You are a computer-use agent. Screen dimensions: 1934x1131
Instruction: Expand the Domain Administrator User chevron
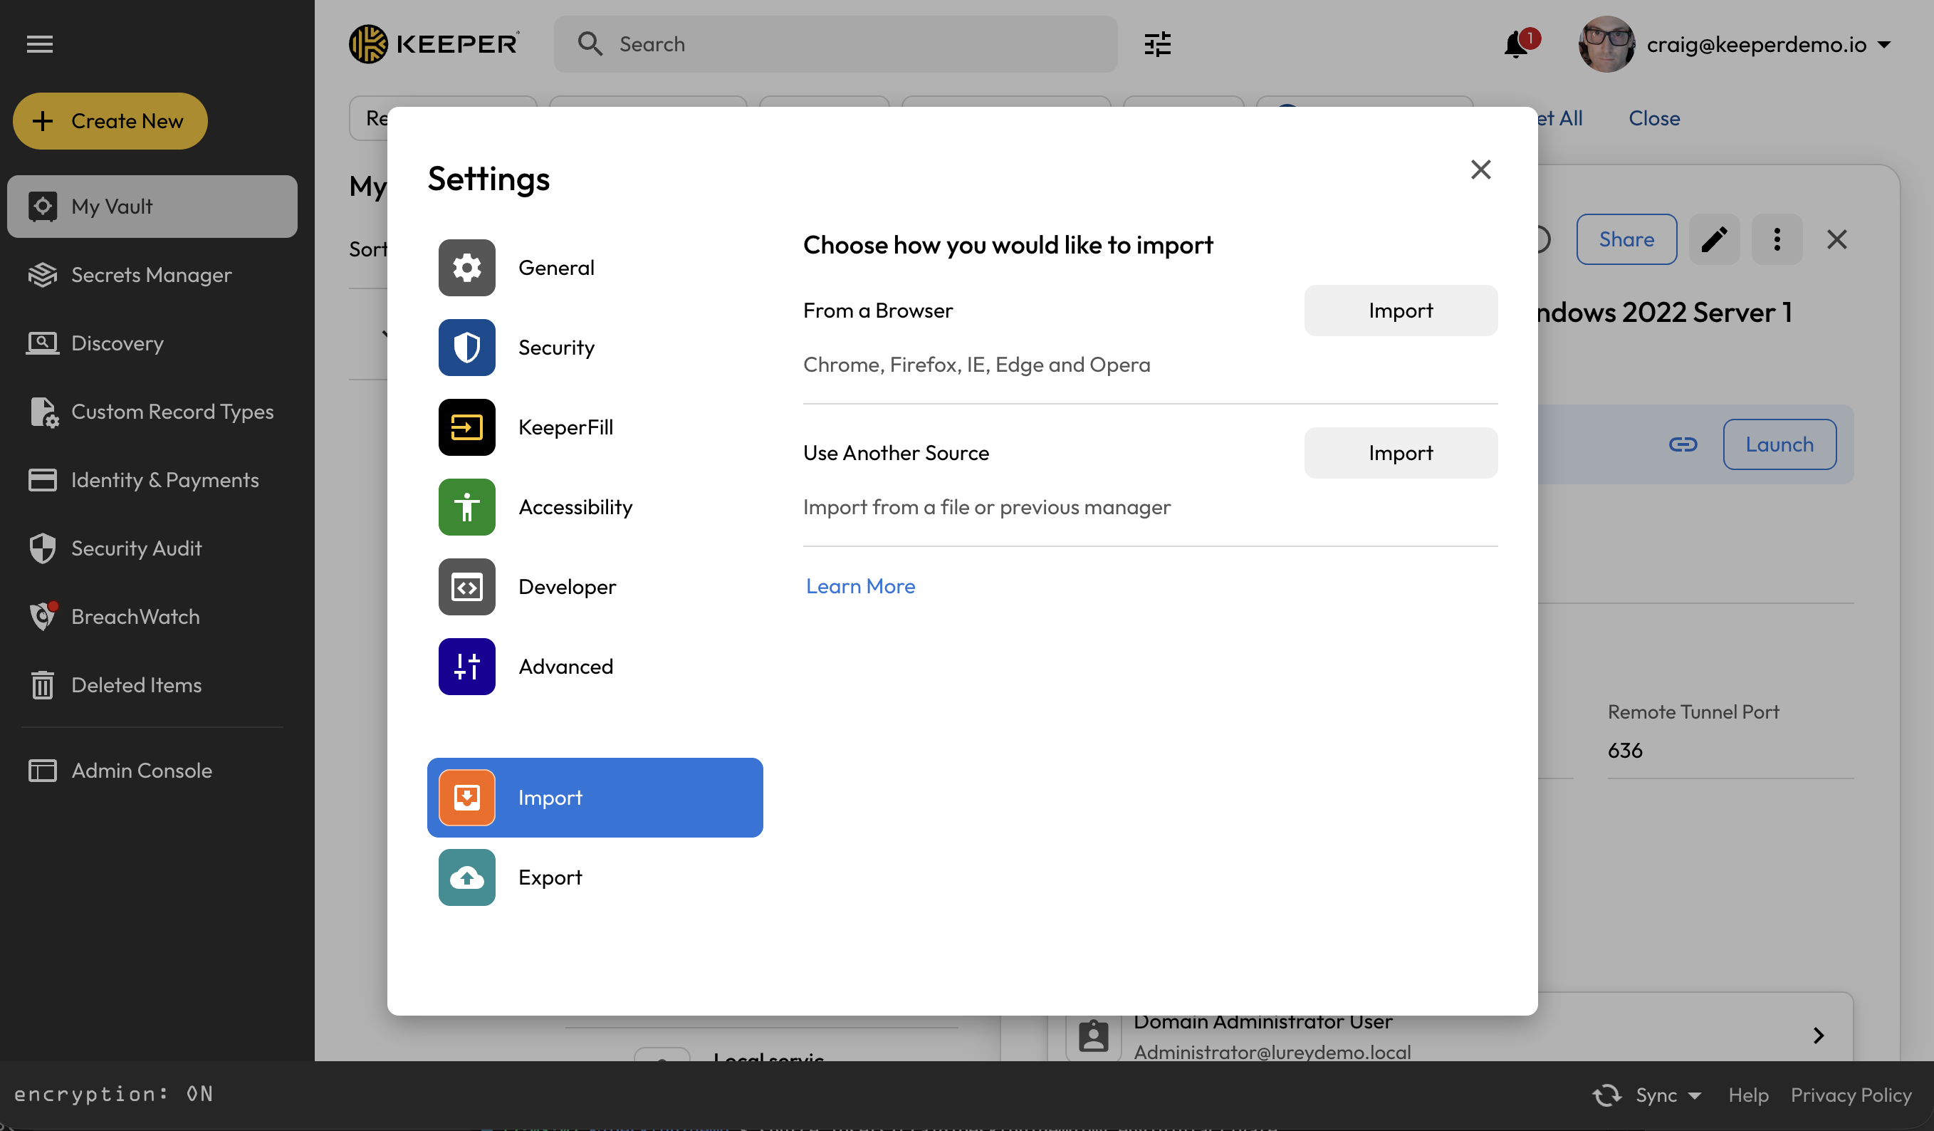tap(1818, 1035)
